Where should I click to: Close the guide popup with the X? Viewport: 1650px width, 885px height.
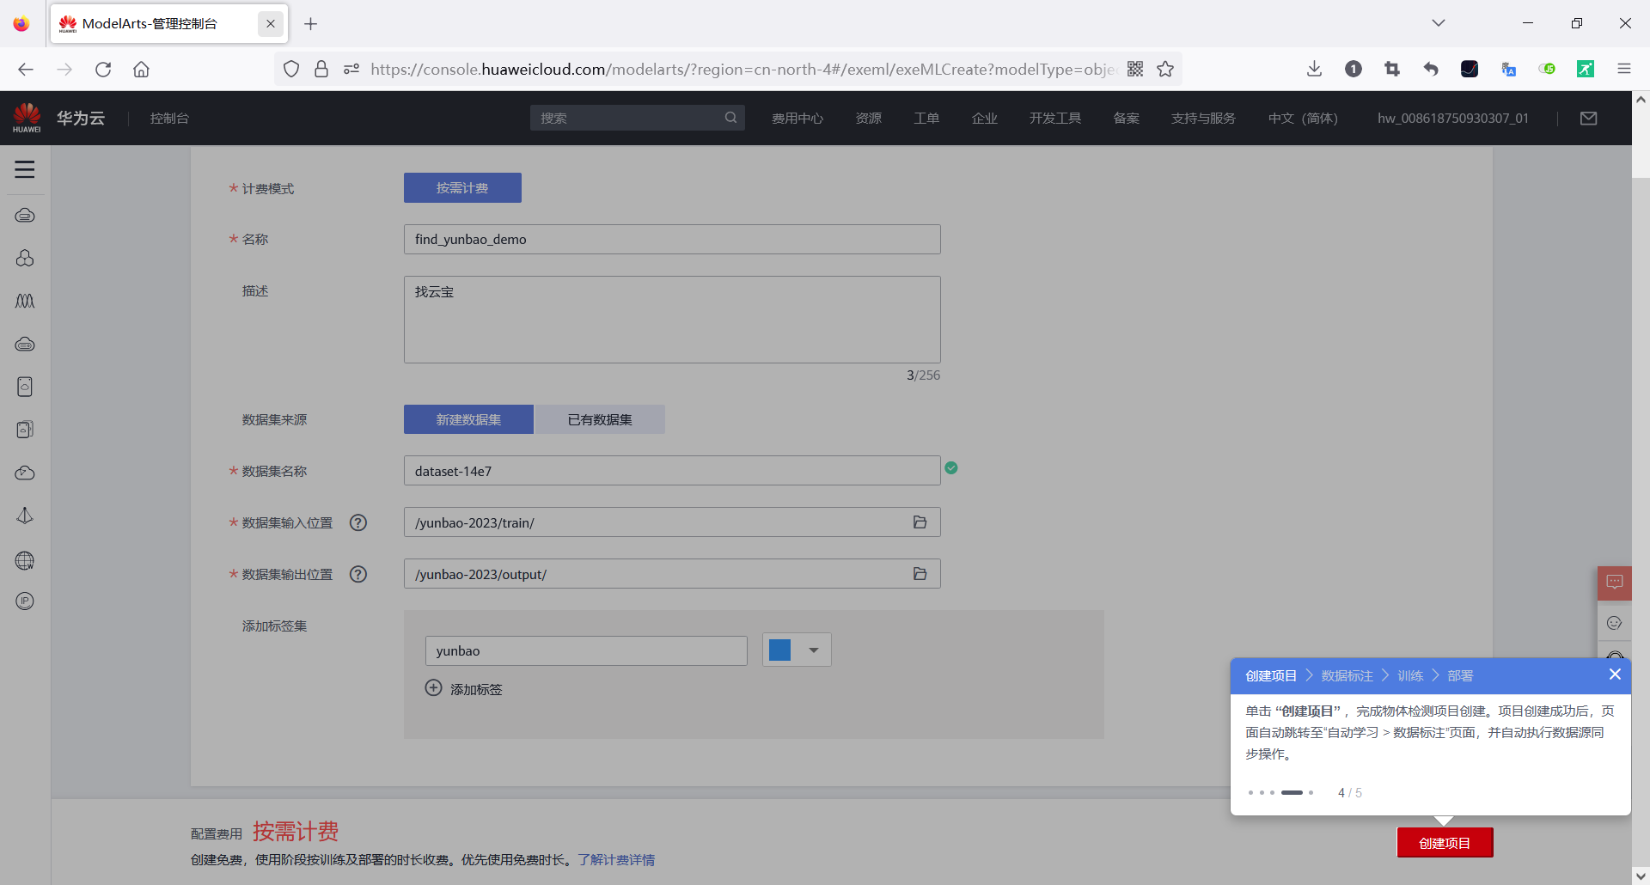[x=1615, y=674]
